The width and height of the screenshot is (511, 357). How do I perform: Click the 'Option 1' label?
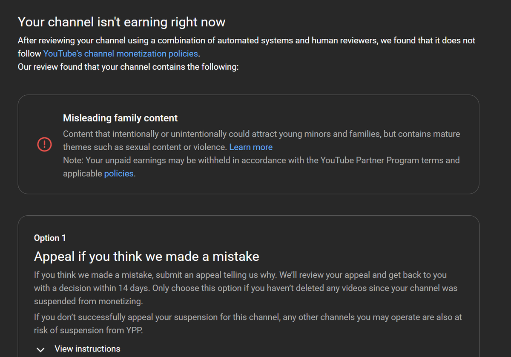50,238
